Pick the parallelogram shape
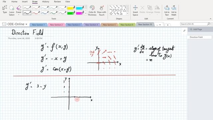Screen dimensions: 213x120 tap(121, 10)
